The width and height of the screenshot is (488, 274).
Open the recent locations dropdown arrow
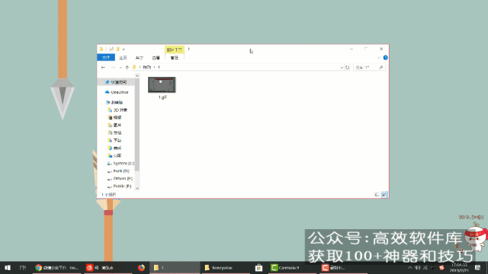120,68
